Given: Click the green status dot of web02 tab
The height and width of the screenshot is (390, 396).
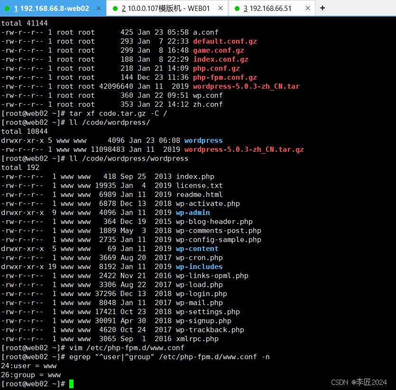Looking at the screenshot, I should pyautogui.click(x=7, y=9).
